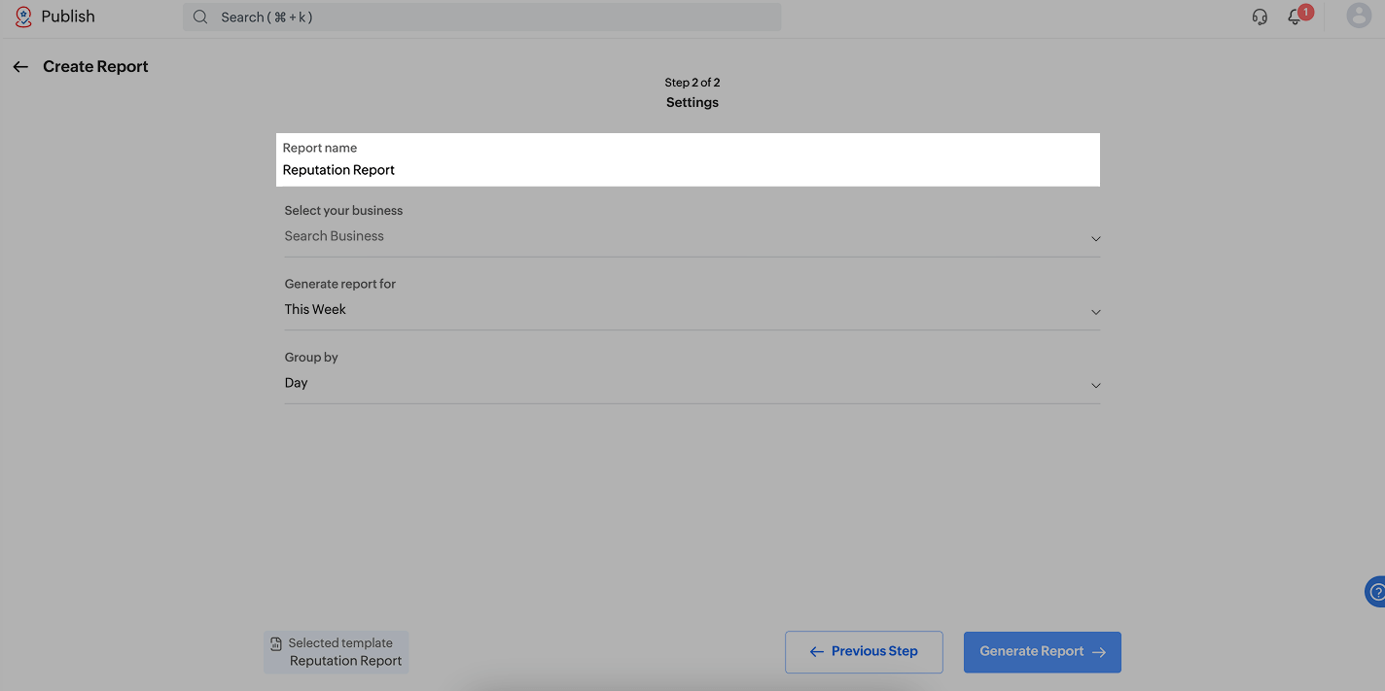Expand the Group by chevron arrow

[1095, 386]
